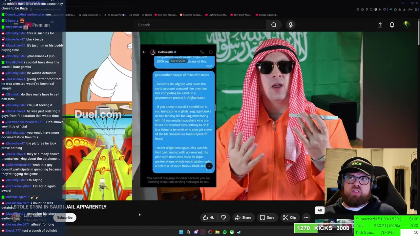Click the Save button
Screen dimensions: 420x236
point(267,218)
